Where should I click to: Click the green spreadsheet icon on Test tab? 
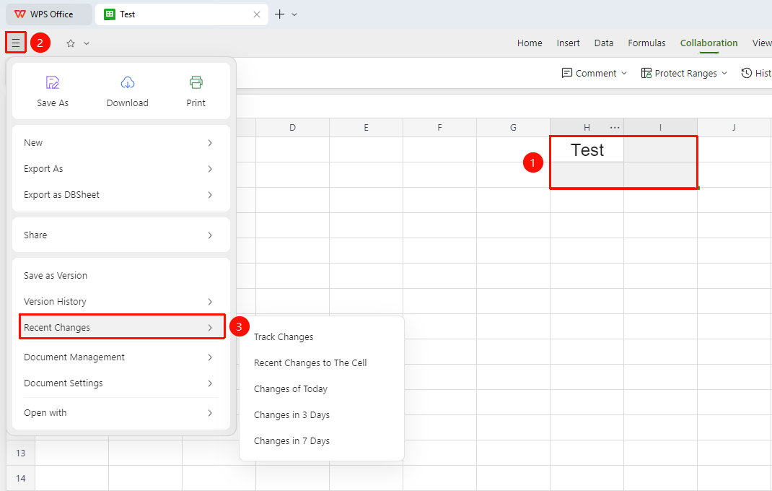(110, 14)
